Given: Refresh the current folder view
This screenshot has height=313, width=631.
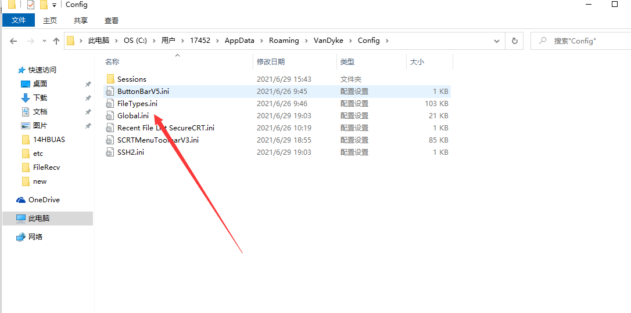Looking at the screenshot, I should 514,41.
